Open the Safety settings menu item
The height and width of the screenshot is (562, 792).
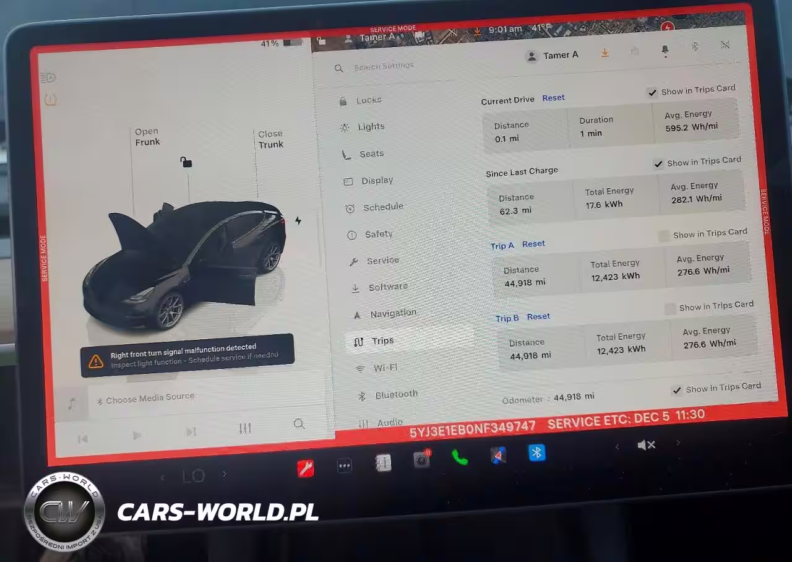[x=378, y=234]
